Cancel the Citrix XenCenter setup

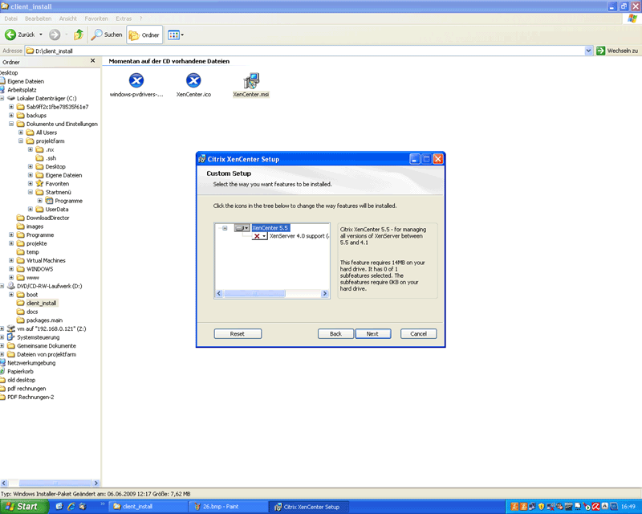point(418,333)
